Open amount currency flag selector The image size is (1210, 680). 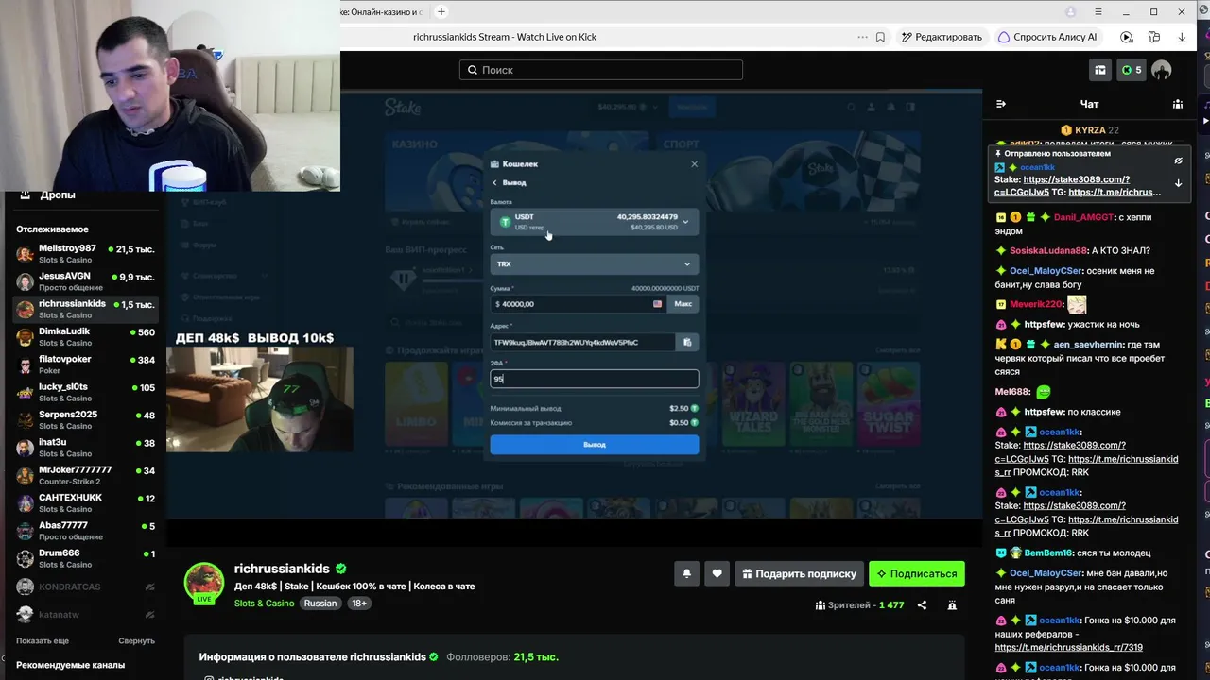tap(657, 304)
